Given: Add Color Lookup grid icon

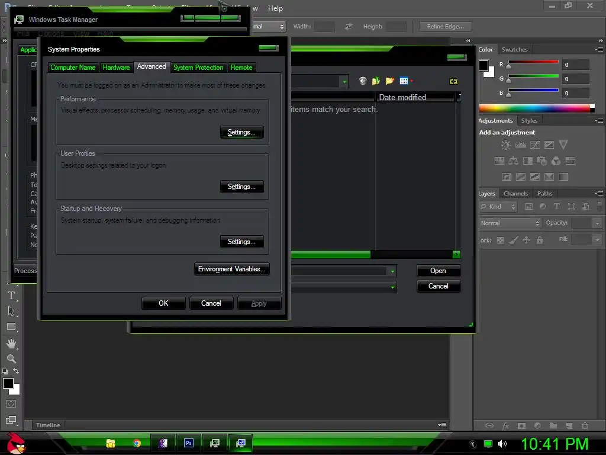Looking at the screenshot, I should point(570,161).
